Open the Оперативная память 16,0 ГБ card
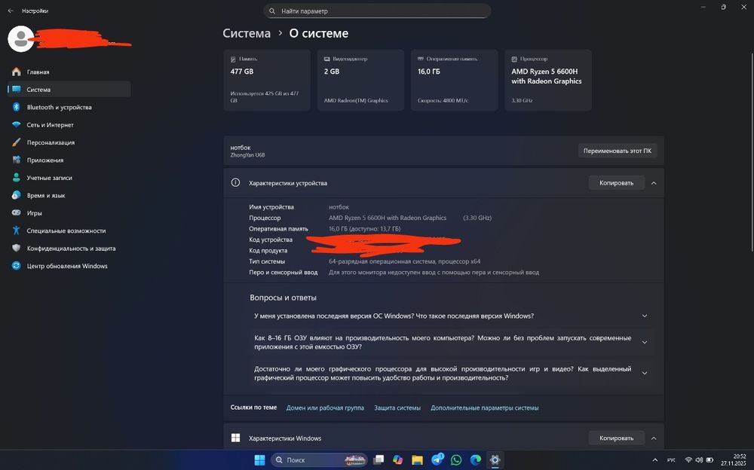 454,80
